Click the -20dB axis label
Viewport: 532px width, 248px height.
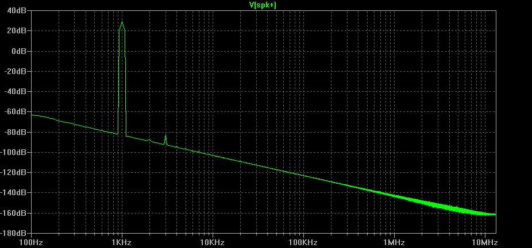[x=14, y=71]
